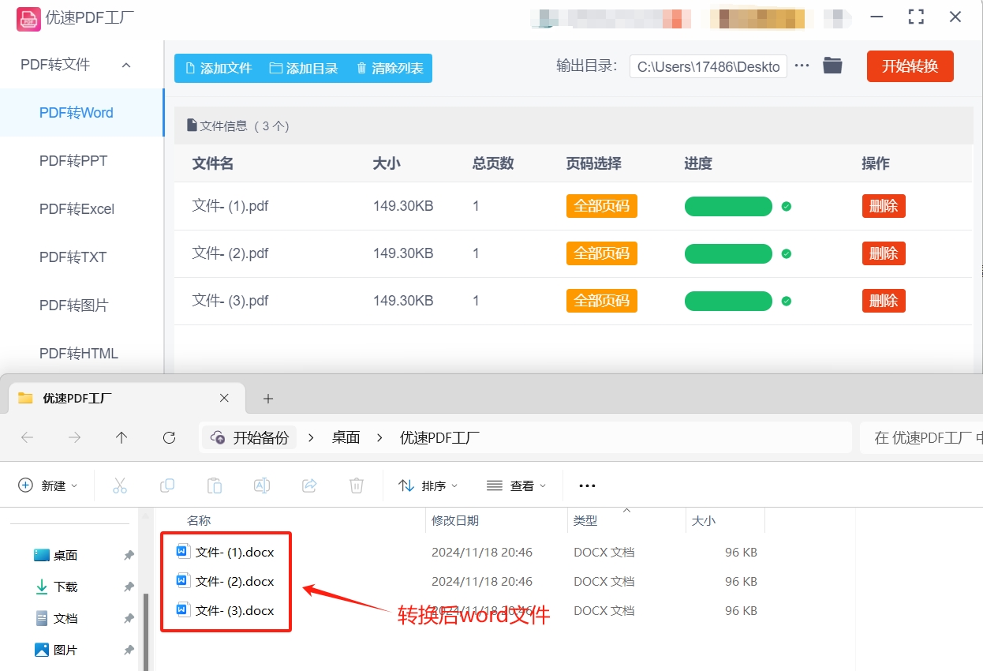This screenshot has height=671, width=983.
Task: Open a new Explorer tab with the plus button
Action: tap(267, 399)
